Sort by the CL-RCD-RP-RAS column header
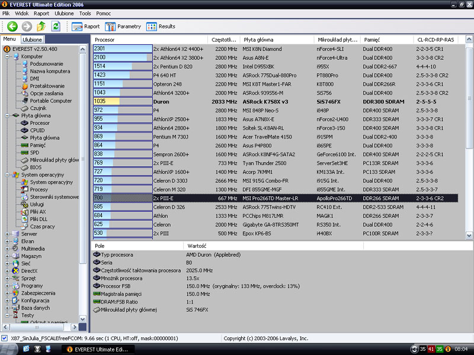 [435, 40]
